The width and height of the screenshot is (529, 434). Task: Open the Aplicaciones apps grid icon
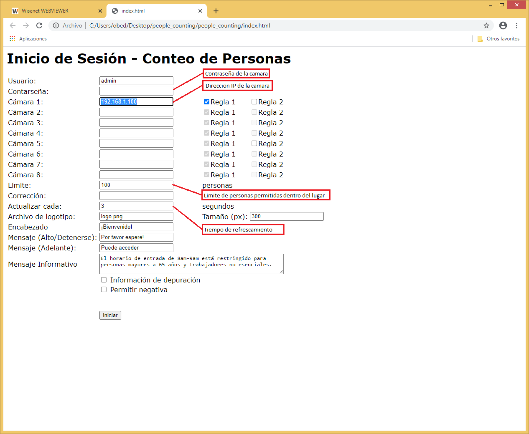coord(12,39)
